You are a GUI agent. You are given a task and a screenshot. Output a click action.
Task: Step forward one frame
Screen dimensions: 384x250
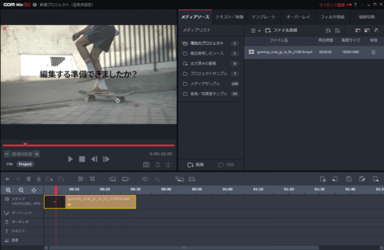(106, 159)
